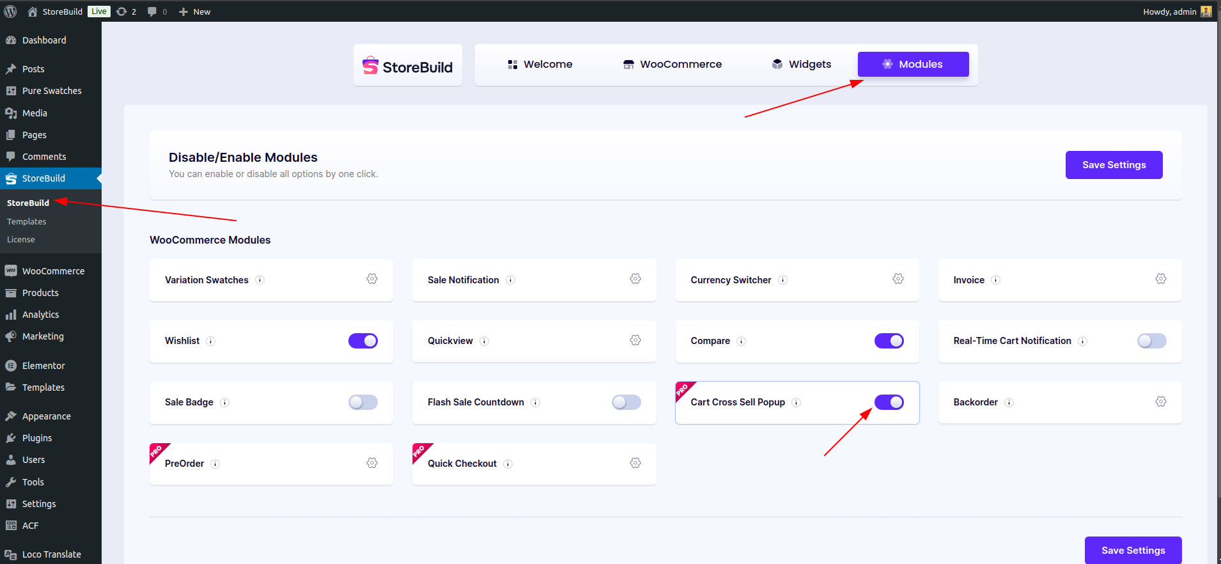Open the ACF menu item
Image resolution: width=1221 pixels, height=564 pixels.
pos(51,526)
